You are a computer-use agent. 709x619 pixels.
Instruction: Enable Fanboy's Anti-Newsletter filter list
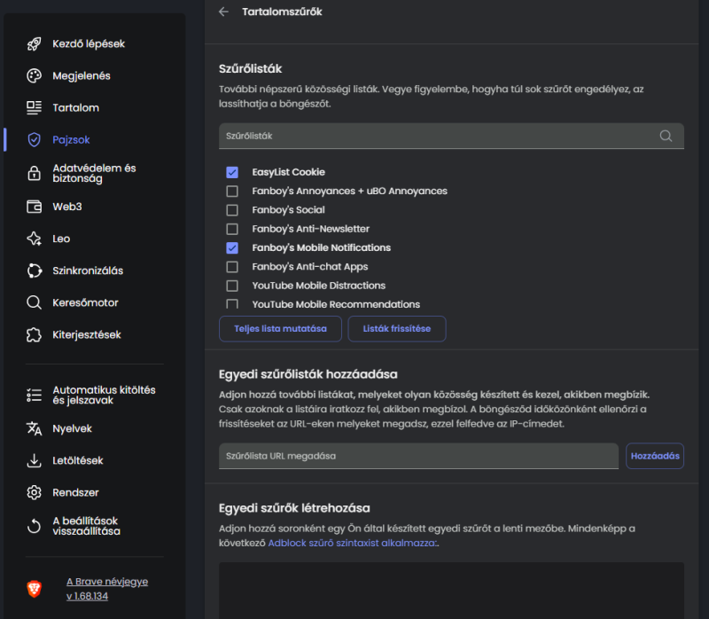(x=232, y=229)
